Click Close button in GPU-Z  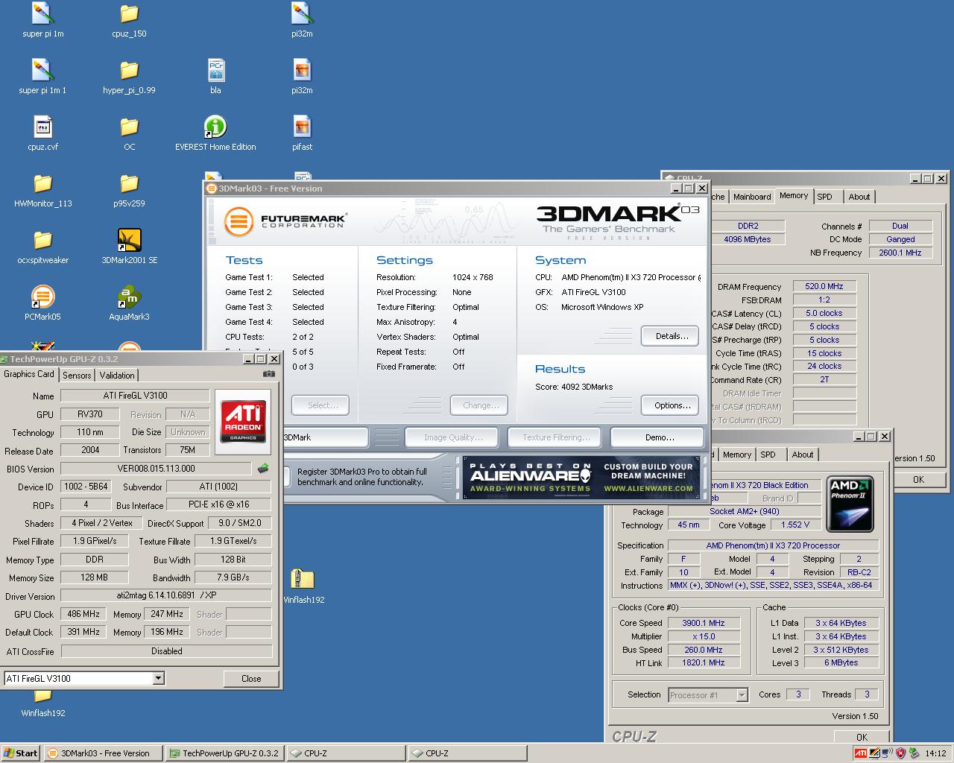[251, 678]
